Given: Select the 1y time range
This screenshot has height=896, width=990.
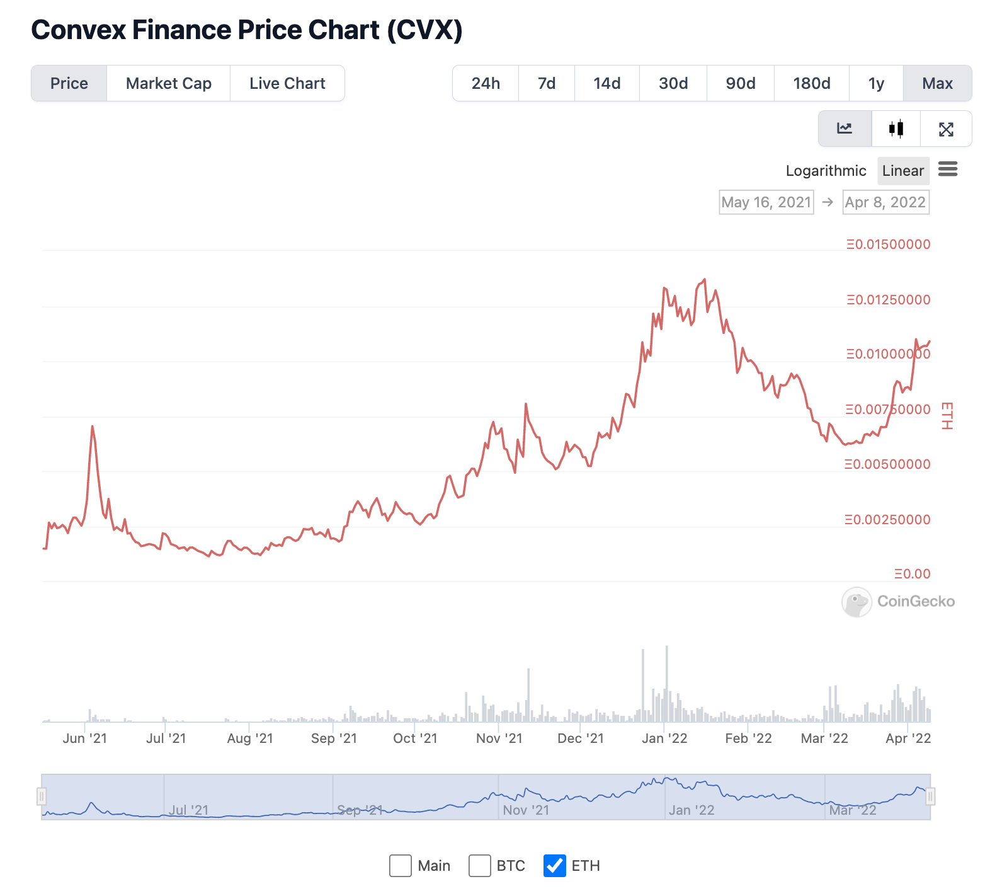Looking at the screenshot, I should point(876,83).
